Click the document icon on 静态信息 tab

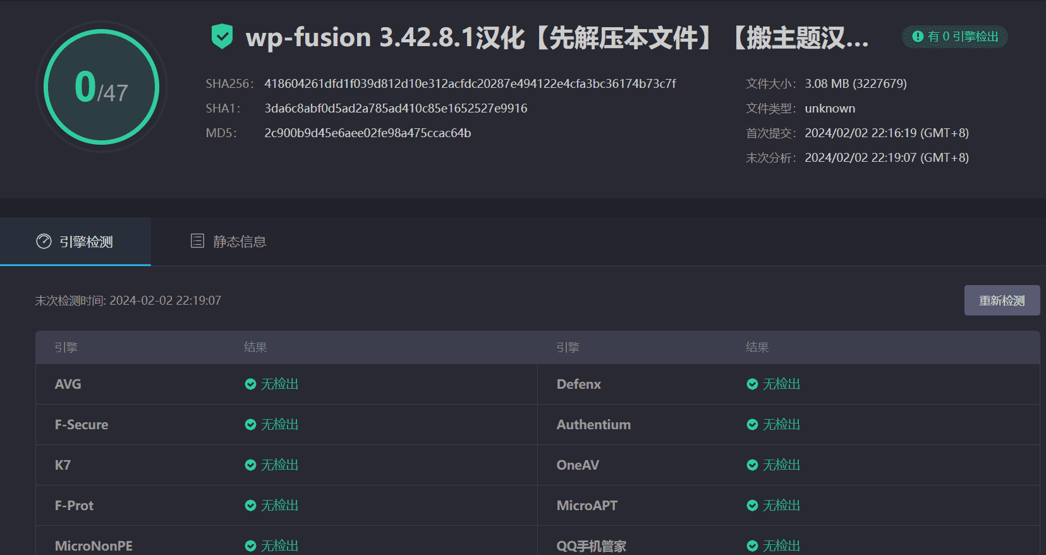pos(197,241)
